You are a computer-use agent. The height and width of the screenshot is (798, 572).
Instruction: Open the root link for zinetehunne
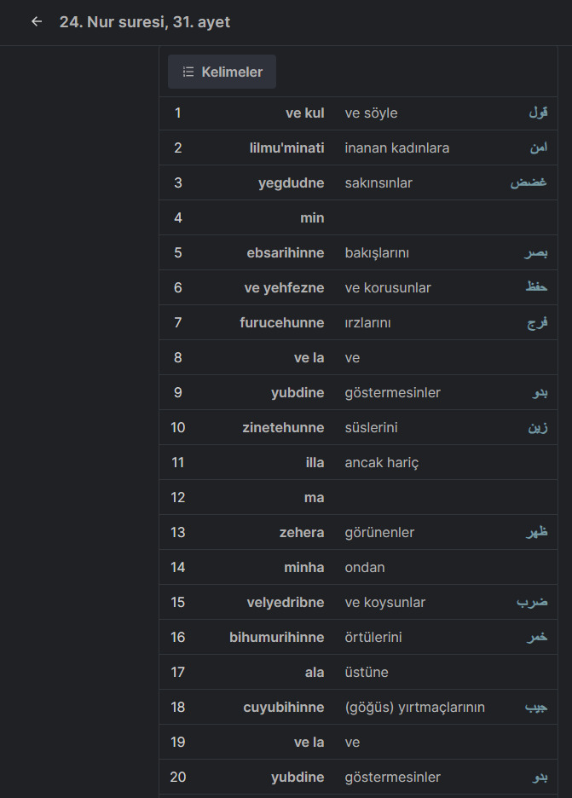point(538,427)
